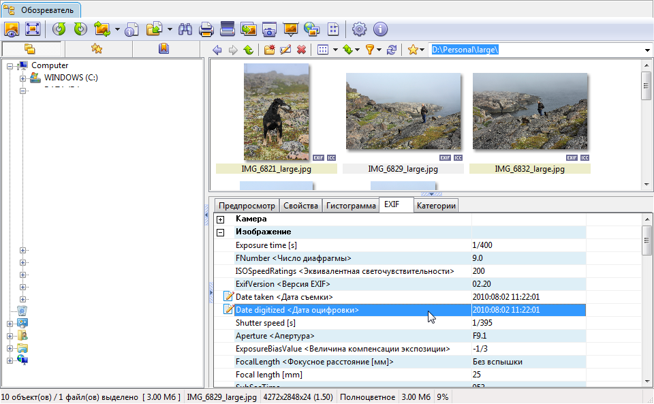Open settings with the gear icon

[359, 29]
